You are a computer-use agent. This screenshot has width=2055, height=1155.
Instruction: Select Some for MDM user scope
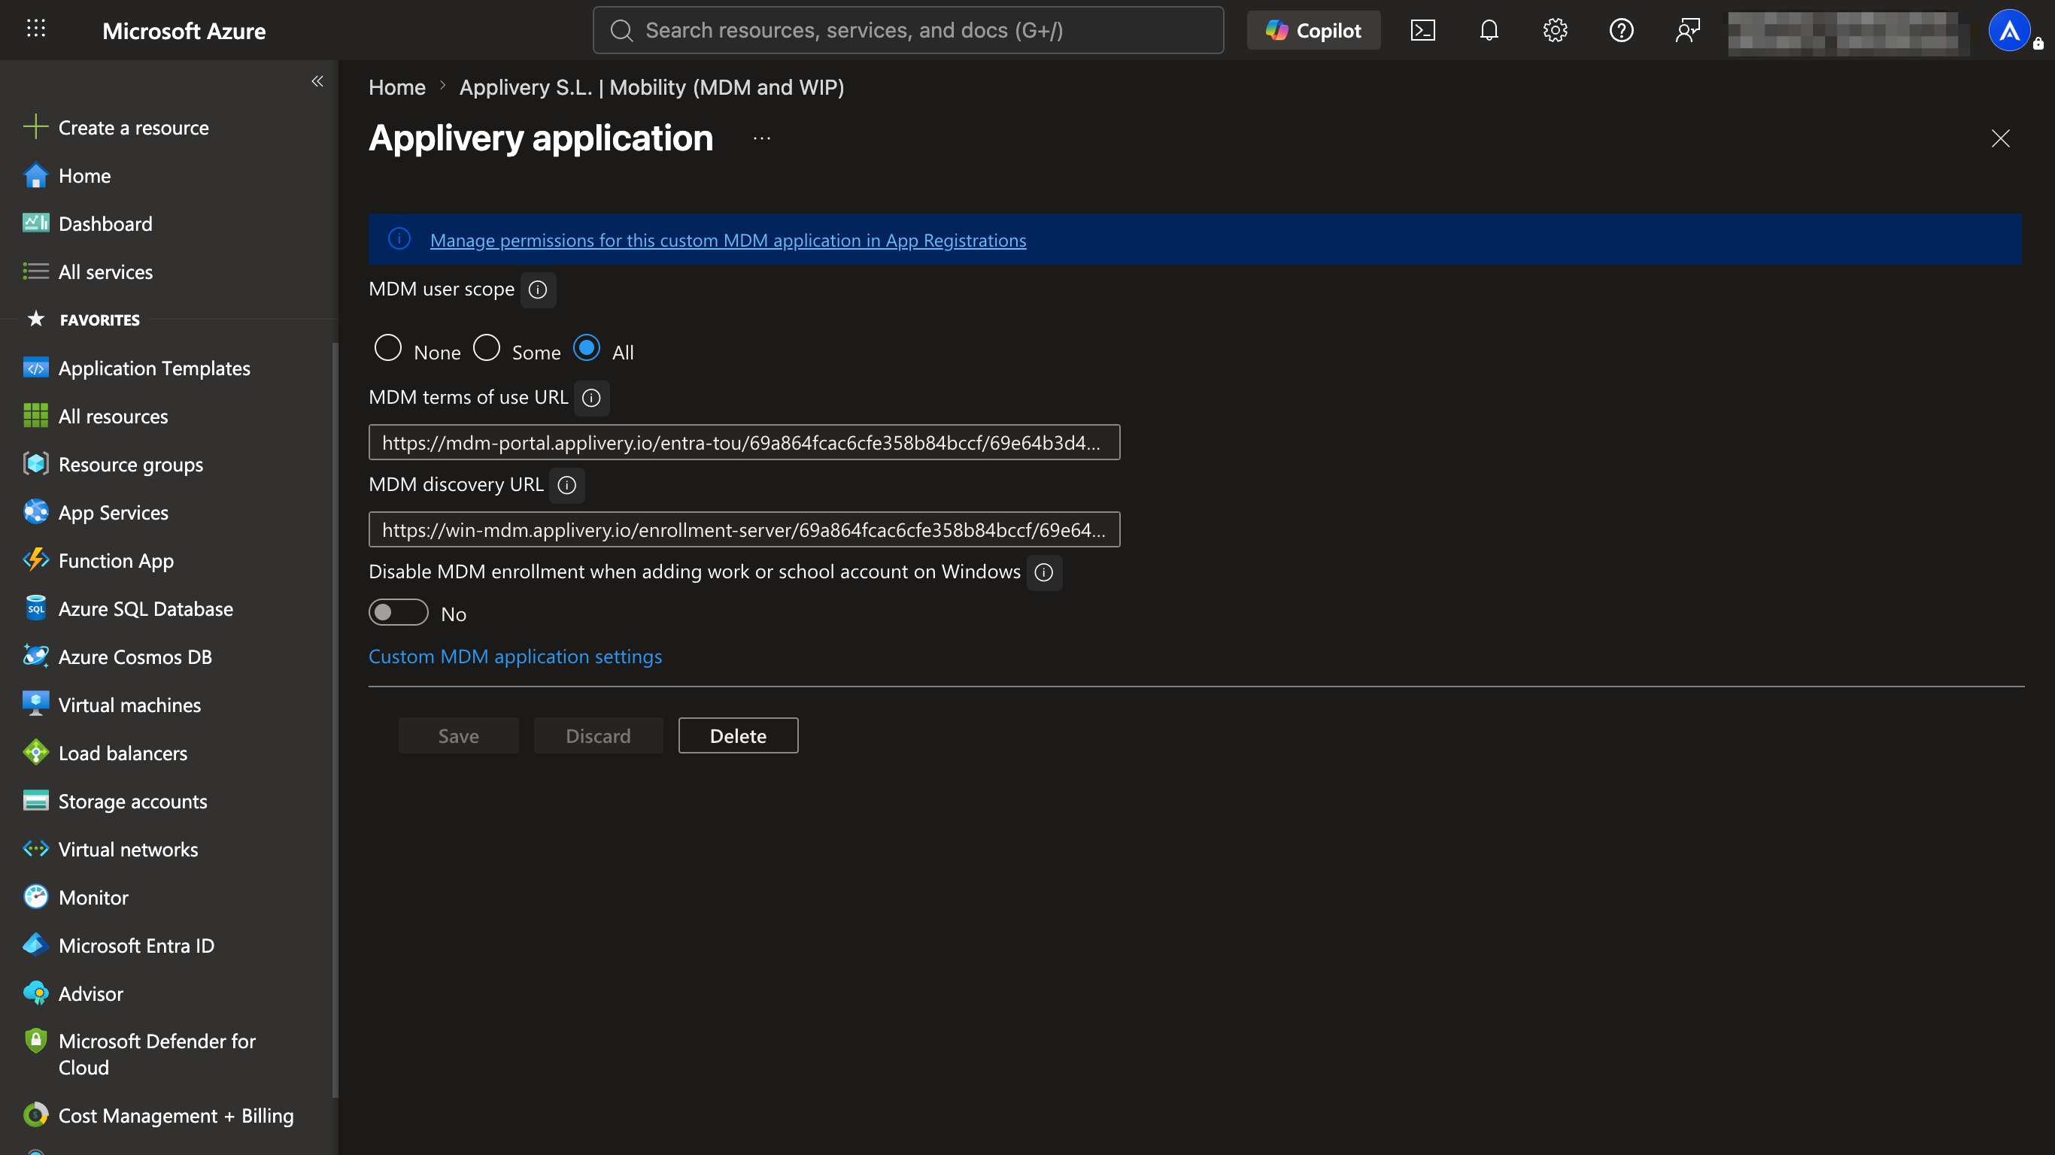click(487, 349)
